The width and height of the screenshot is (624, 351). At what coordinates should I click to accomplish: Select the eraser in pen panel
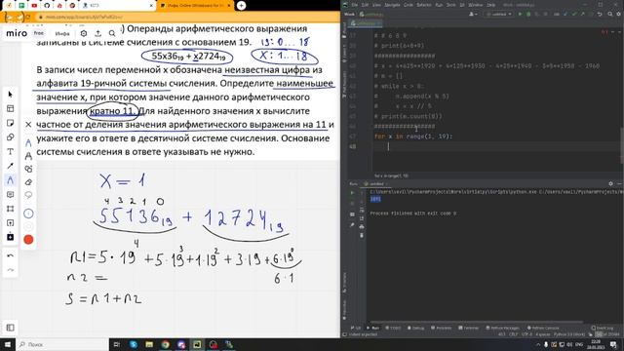[x=28, y=182]
